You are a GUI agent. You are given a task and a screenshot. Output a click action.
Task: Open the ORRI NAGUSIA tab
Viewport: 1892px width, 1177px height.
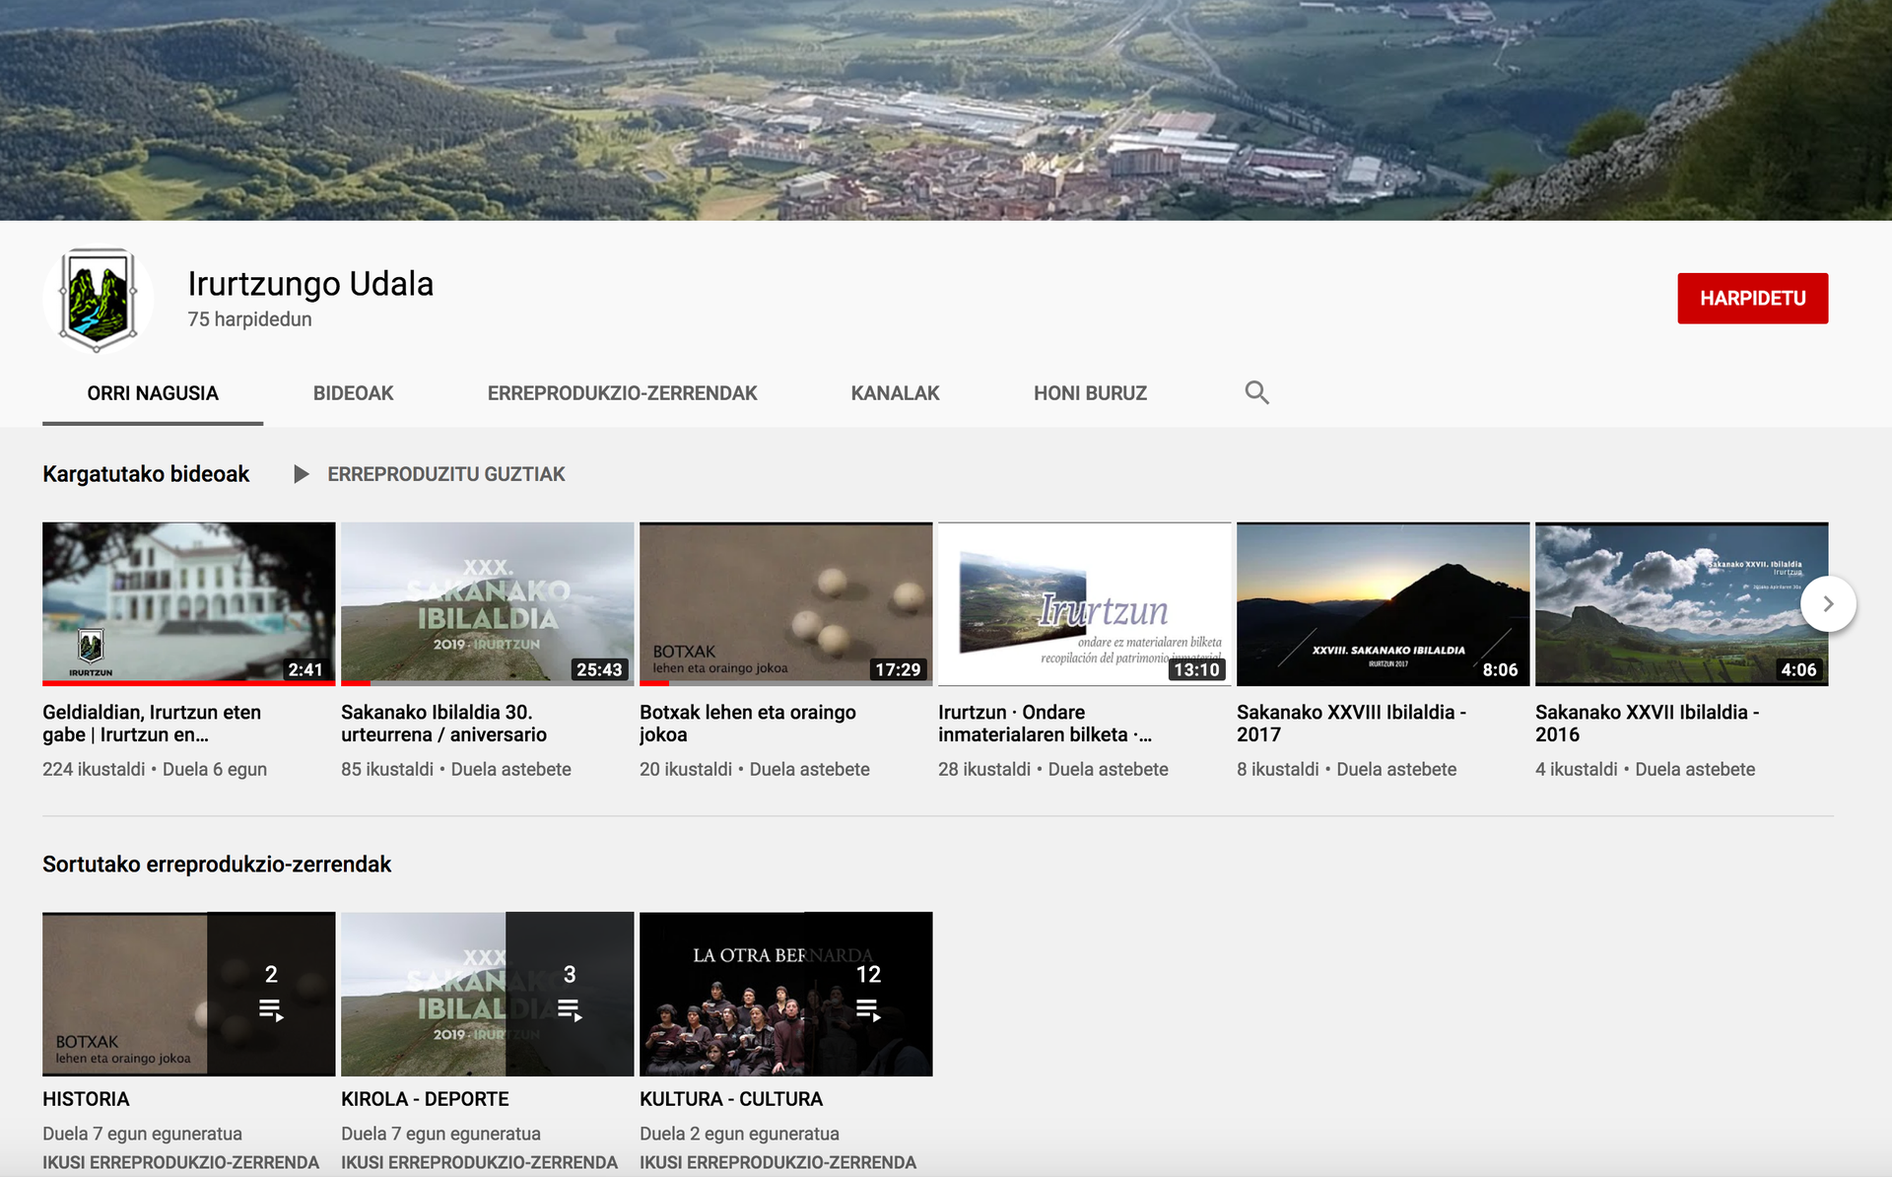(x=153, y=393)
